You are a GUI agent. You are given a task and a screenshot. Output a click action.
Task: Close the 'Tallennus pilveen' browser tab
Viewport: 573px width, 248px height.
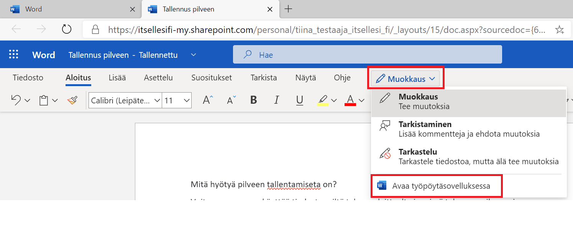click(270, 9)
